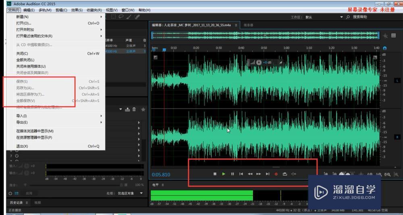Click the green Play button
This screenshot has width=403, height=215.
(224, 174)
